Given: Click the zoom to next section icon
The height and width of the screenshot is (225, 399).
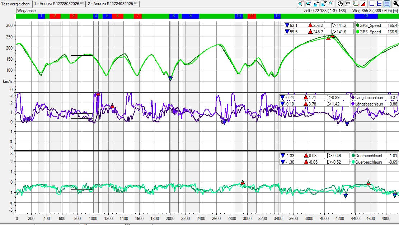Looking at the screenshot, I should pos(324,4).
